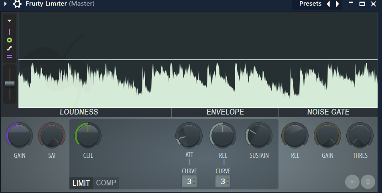Increase the REL curve value
This screenshot has width=382, height=193.
point(228,180)
